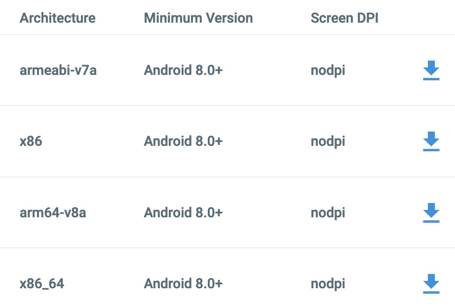The image size is (455, 306).
Task: Click Android 8.0+ in the x86 row
Action: click(183, 141)
